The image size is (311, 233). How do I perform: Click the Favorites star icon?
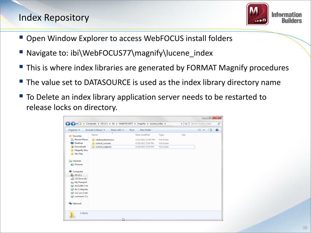[70, 136]
